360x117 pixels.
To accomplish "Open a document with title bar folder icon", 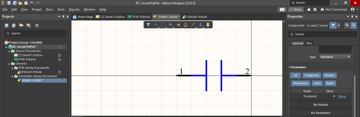I will point(20,3).
